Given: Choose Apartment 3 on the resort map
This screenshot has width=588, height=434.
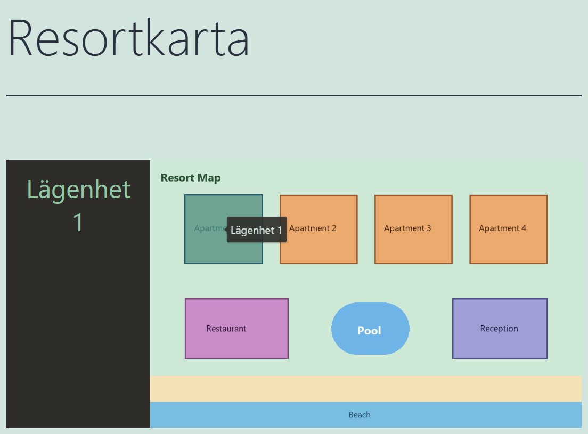Looking at the screenshot, I should pyautogui.click(x=413, y=230).
